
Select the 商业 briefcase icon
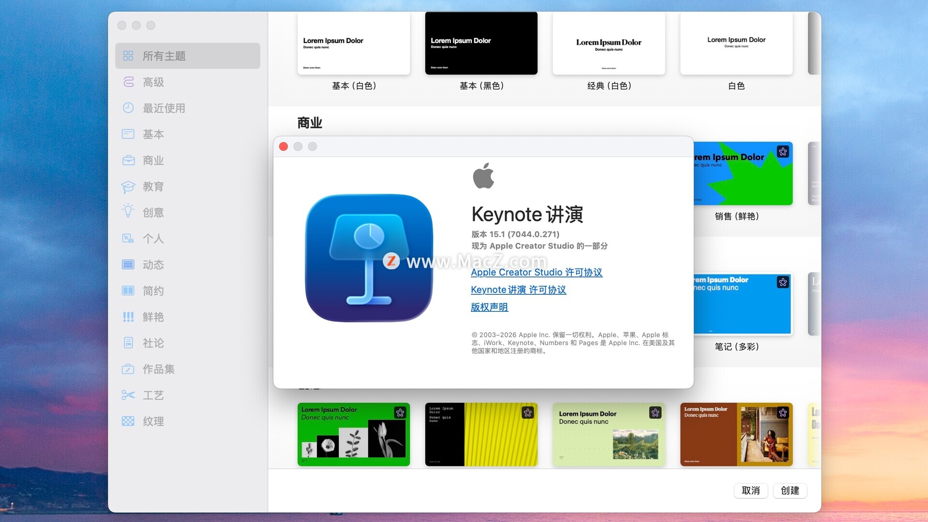click(128, 160)
